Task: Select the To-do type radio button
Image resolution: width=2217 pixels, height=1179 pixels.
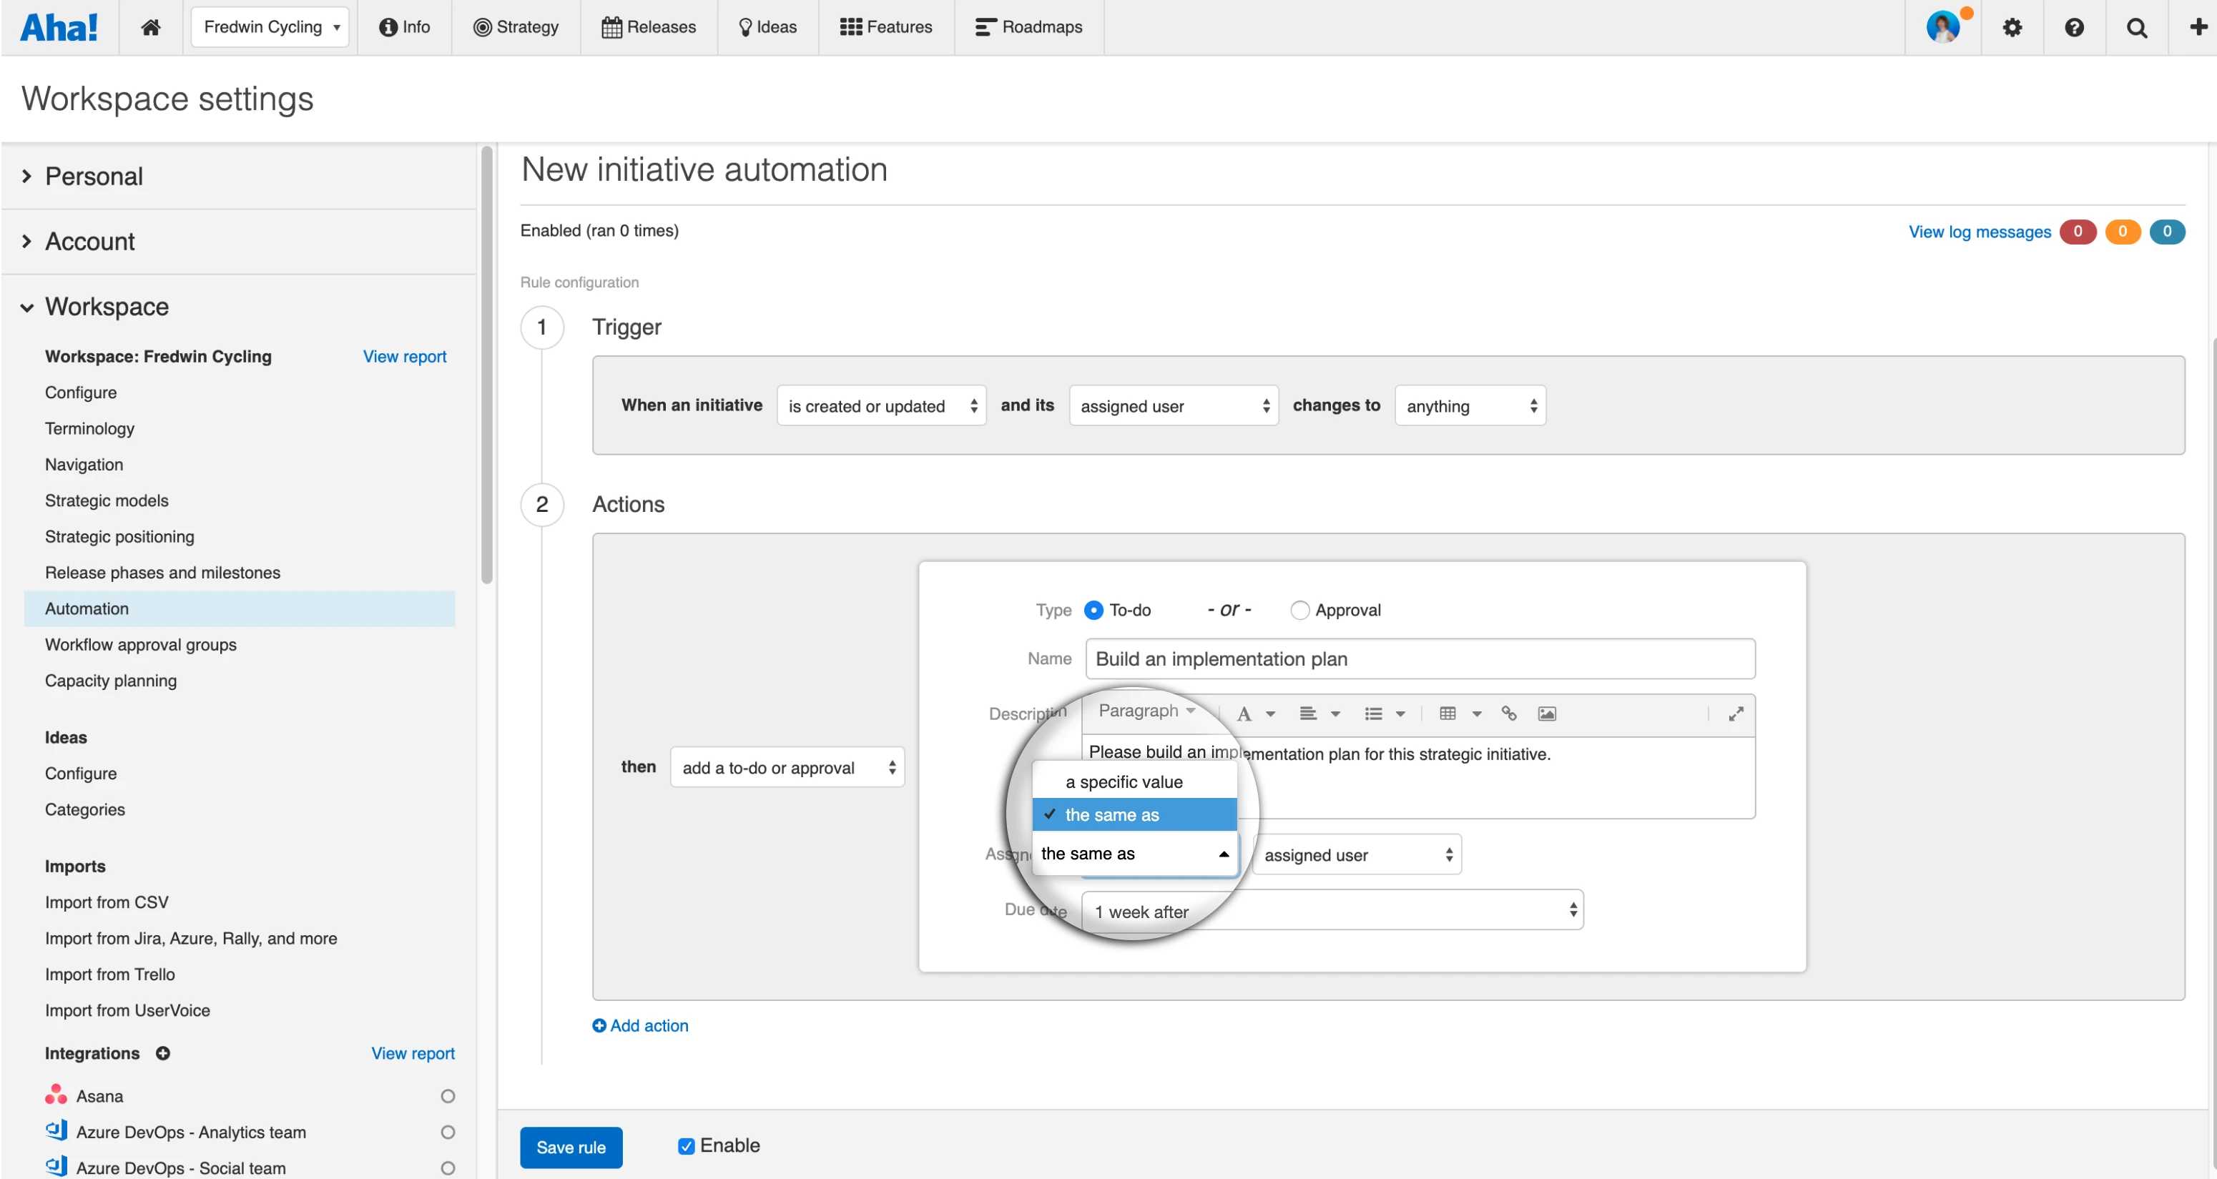Action: 1093,610
